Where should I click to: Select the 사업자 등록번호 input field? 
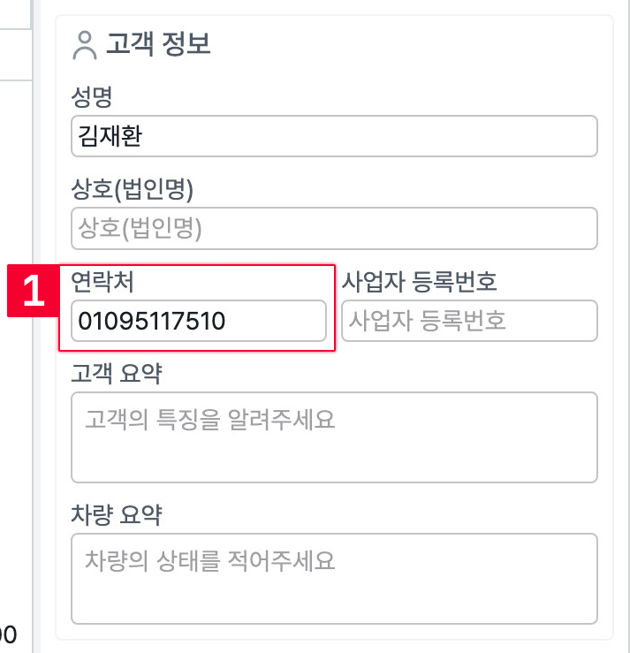tap(469, 321)
